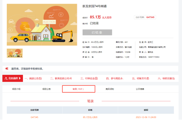Select the 笔录(19次) tab

point(78,89)
